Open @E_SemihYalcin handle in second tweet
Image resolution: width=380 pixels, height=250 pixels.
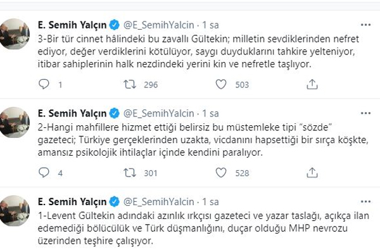pos(159,113)
